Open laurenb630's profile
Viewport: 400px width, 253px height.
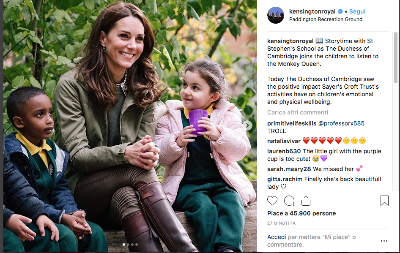tap(284, 151)
